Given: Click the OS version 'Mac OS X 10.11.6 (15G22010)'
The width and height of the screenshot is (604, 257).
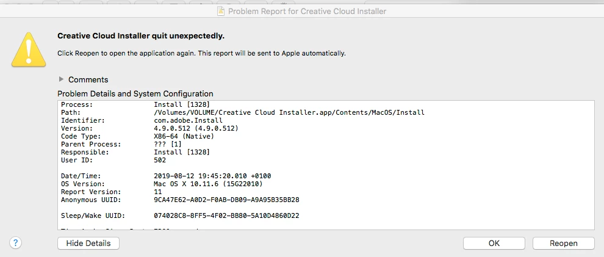Looking at the screenshot, I should point(208,184).
